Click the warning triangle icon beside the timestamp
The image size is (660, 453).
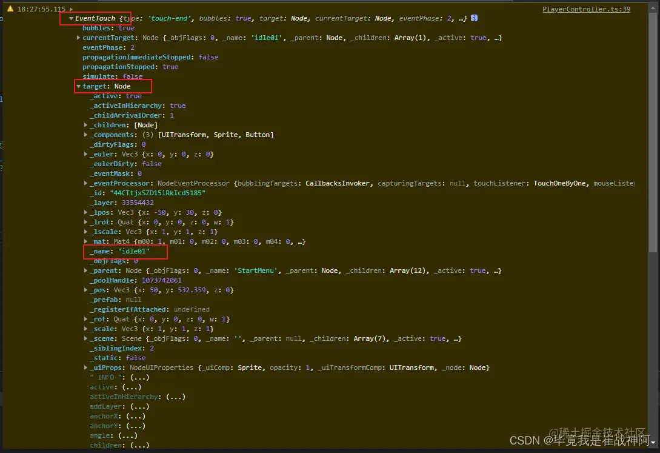[10, 9]
